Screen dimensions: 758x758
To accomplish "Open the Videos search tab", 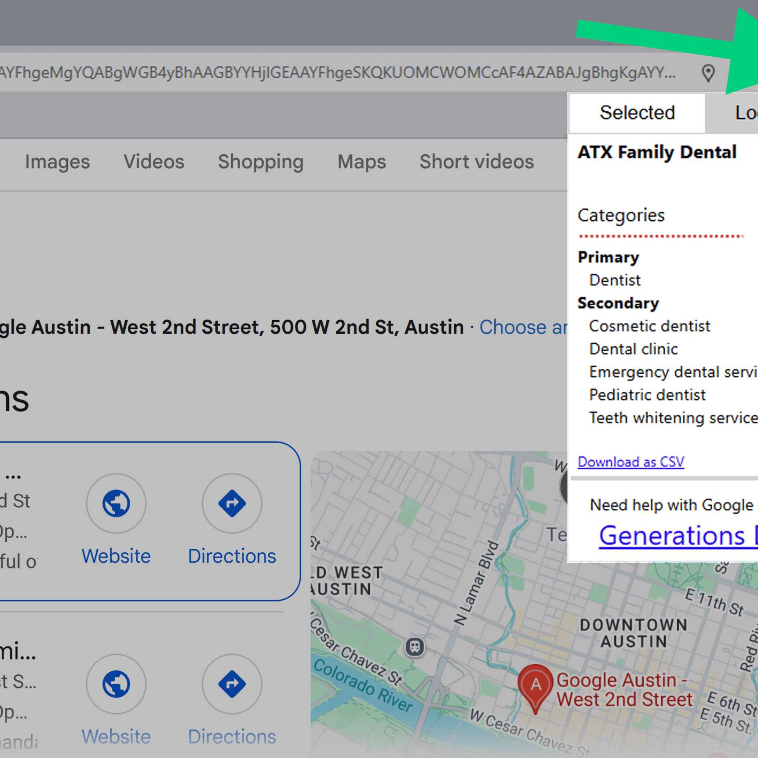I will [154, 162].
